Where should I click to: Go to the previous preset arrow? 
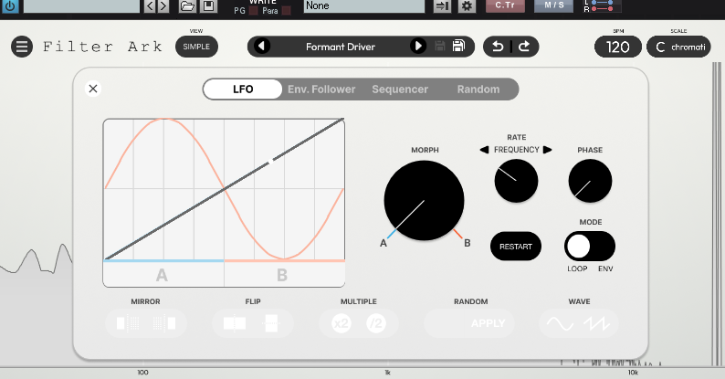coord(263,47)
